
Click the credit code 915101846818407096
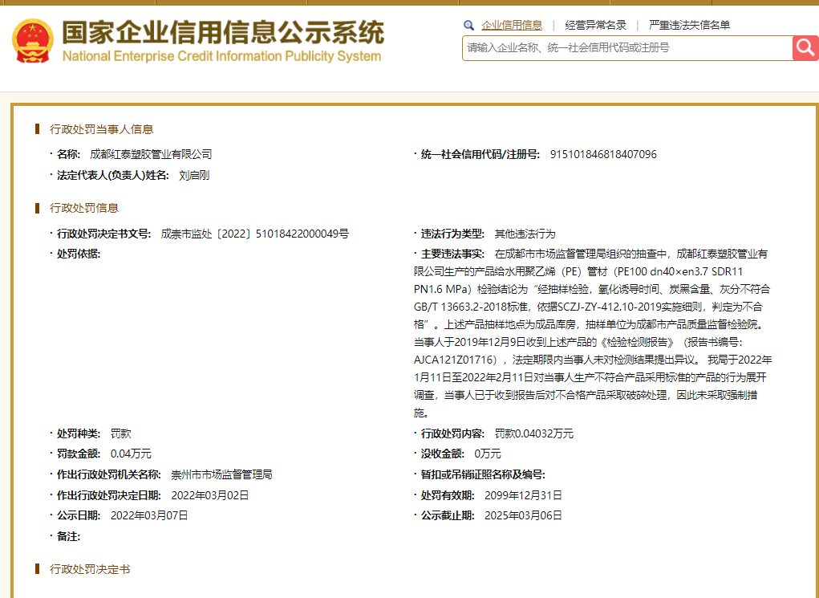pos(603,154)
